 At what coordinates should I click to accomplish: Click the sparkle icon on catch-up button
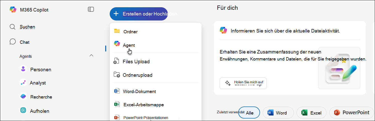pyautogui.click(x=227, y=83)
